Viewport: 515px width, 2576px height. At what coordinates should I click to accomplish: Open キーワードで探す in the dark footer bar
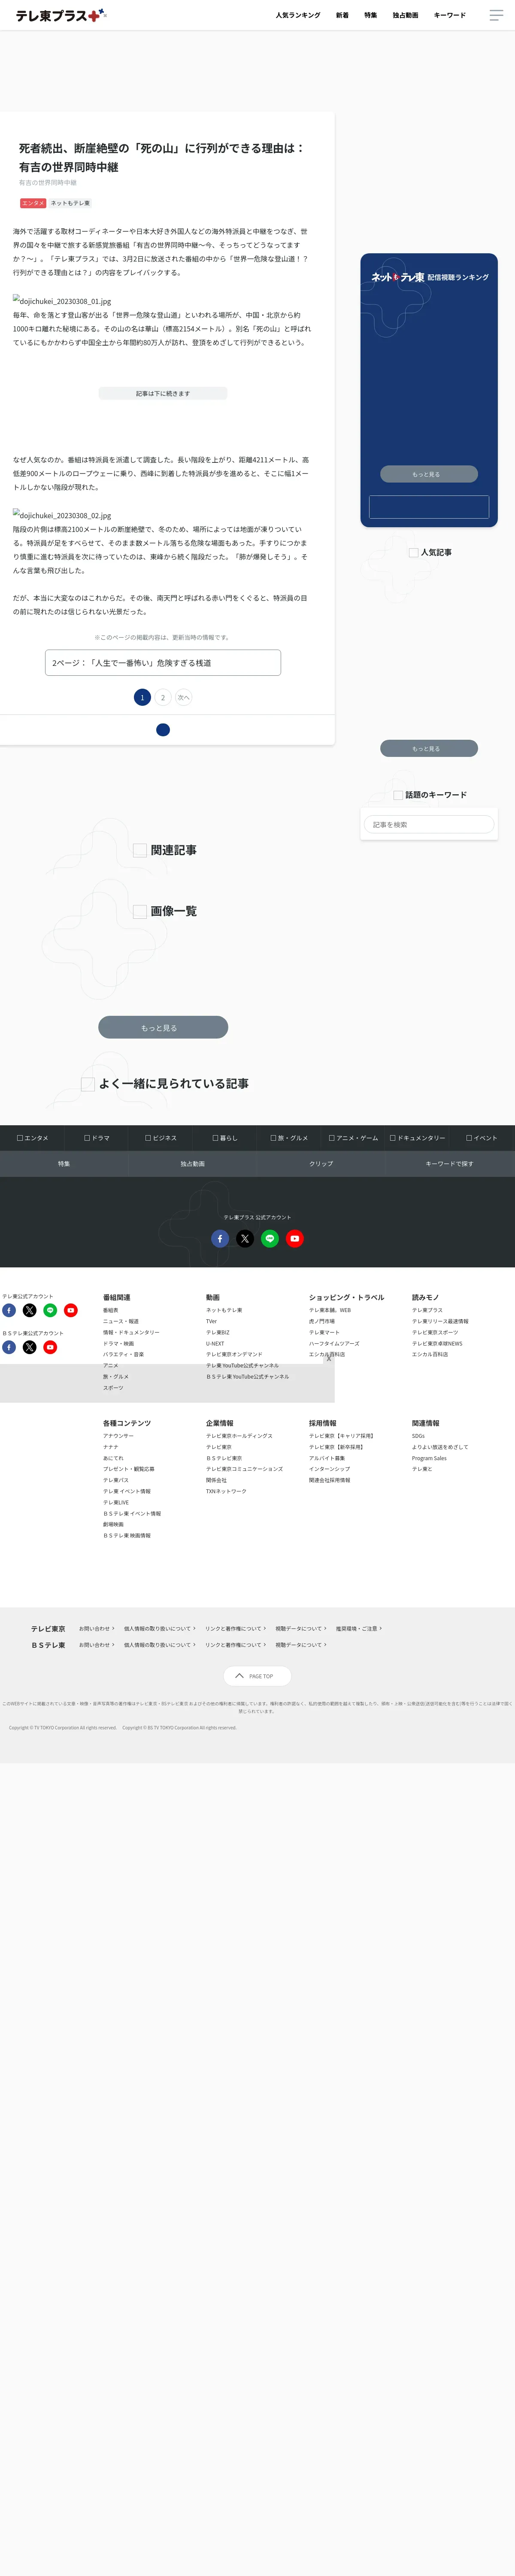click(x=450, y=1164)
